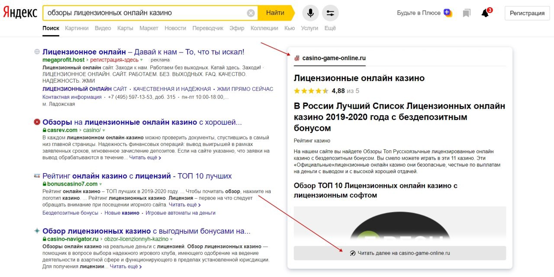The width and height of the screenshot is (554, 277).
Task: Open the Новые казино sitelink
Action: point(122,213)
